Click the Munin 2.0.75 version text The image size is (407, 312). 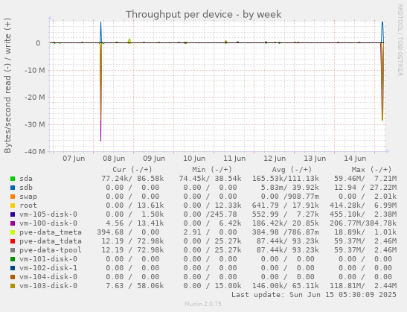pos(203,304)
